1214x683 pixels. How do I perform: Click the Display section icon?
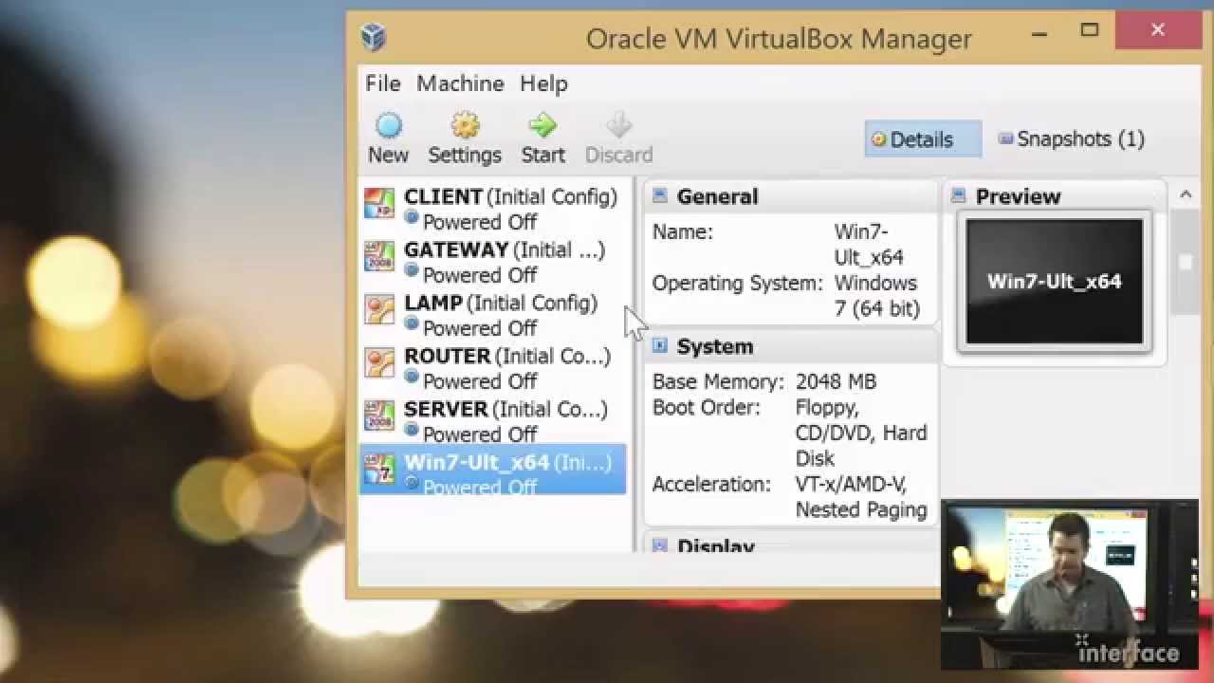point(659,545)
